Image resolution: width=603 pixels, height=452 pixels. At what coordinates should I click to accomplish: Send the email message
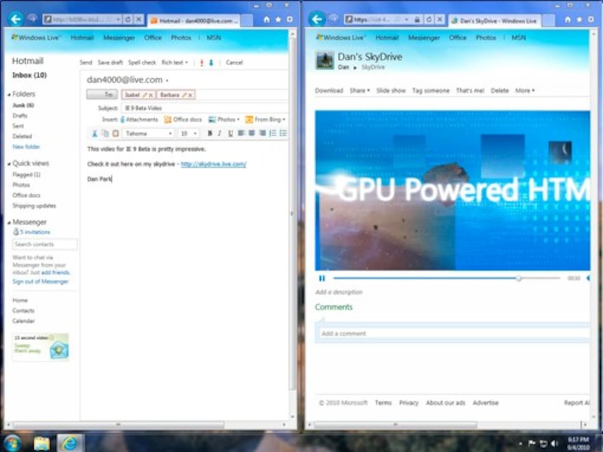pyautogui.click(x=86, y=63)
